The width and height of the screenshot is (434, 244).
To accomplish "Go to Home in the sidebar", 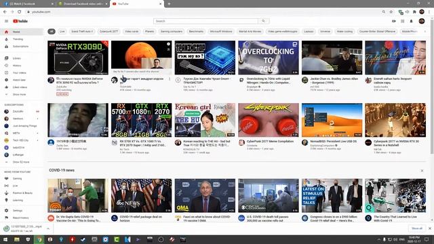I will pos(22,32).
